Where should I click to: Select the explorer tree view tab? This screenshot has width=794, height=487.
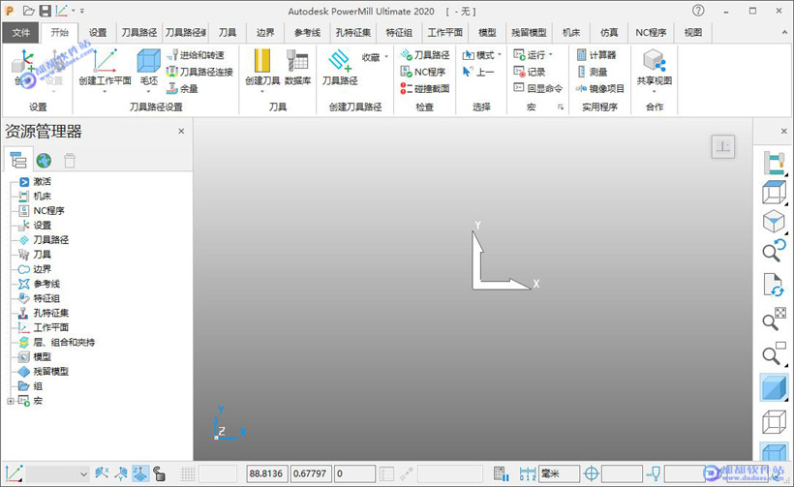point(18,160)
